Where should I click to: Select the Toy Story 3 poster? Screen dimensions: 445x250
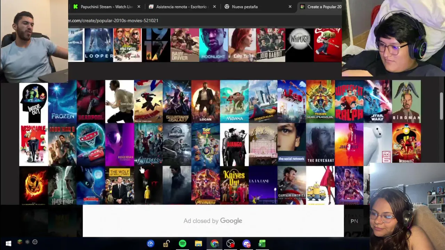tap(205, 144)
